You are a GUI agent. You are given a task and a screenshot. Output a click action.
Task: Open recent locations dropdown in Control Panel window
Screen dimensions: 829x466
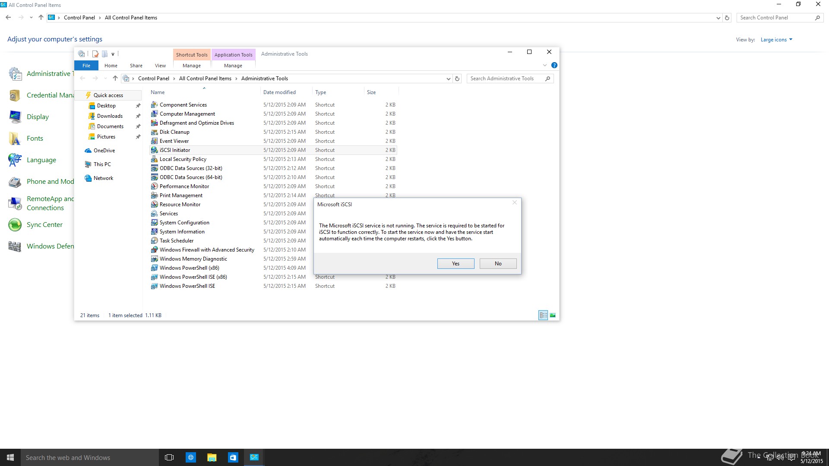[31, 18]
